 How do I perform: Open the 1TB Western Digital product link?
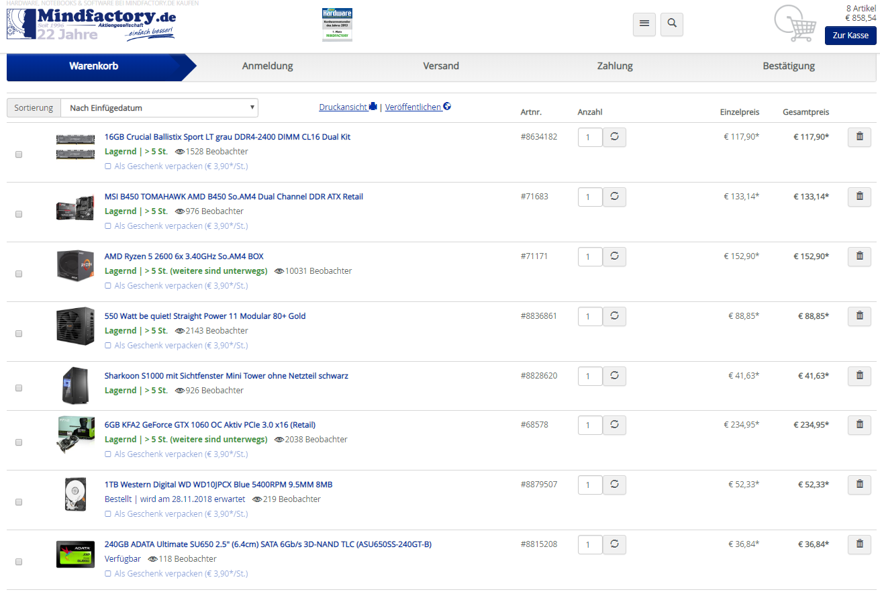[218, 485]
